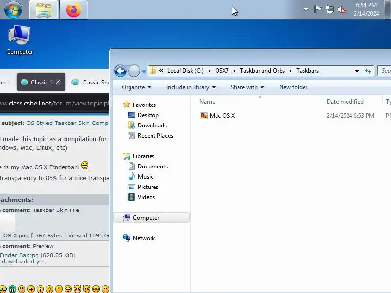Open the OS Styled Taskbar Skin subject link

pos(67,123)
